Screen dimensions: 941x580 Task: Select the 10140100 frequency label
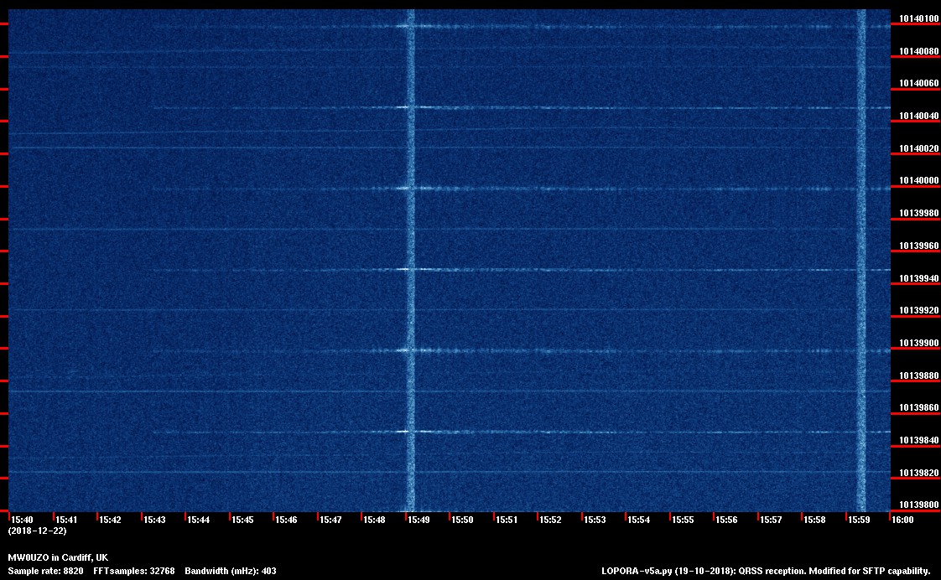[918, 18]
